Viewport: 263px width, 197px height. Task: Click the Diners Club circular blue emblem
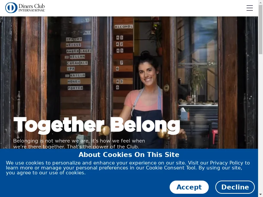(11, 8)
